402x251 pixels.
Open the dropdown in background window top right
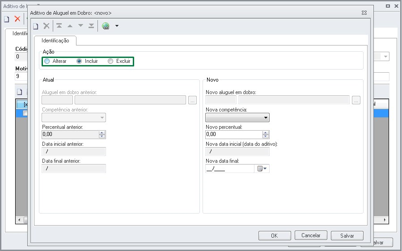[385, 57]
